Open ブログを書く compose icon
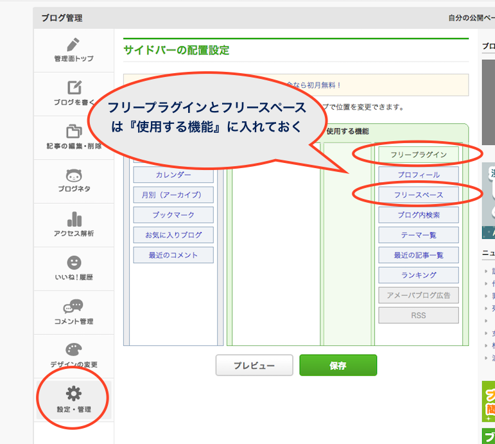 click(x=74, y=88)
